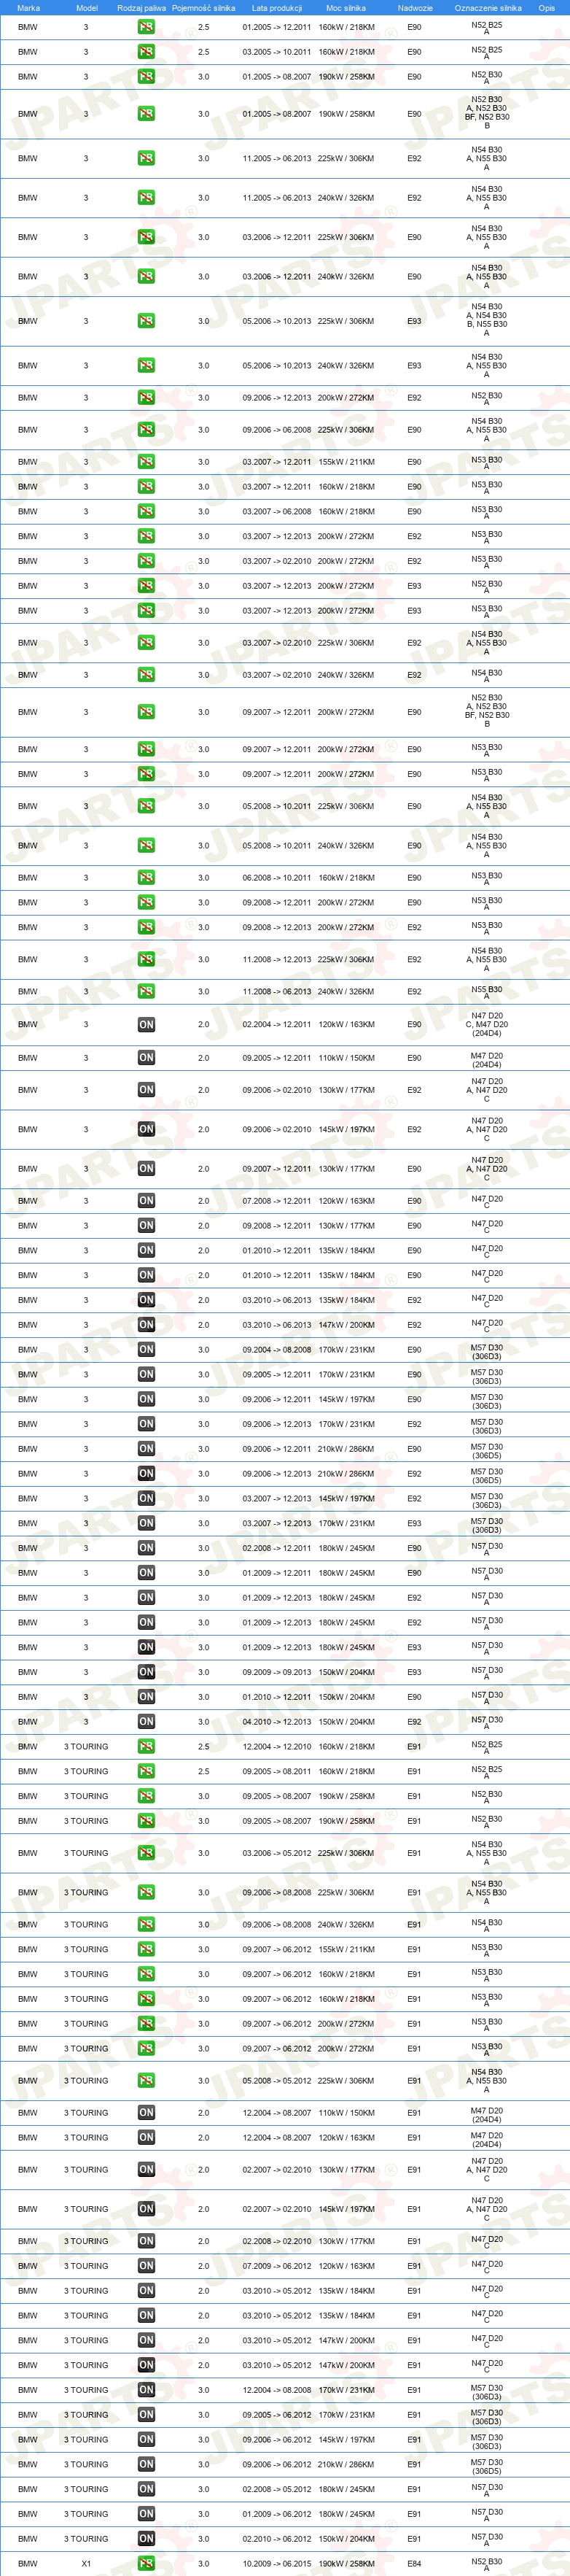The width and height of the screenshot is (570, 2576).
Task: Click the Marka column header
Action: [28, 7]
